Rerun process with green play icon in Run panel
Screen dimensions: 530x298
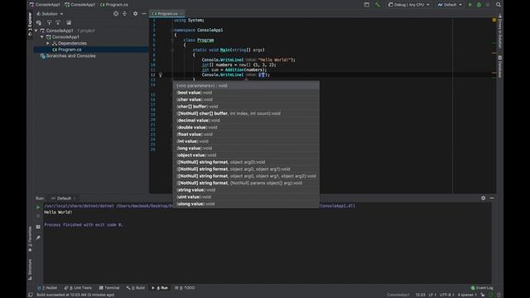pyautogui.click(x=38, y=207)
